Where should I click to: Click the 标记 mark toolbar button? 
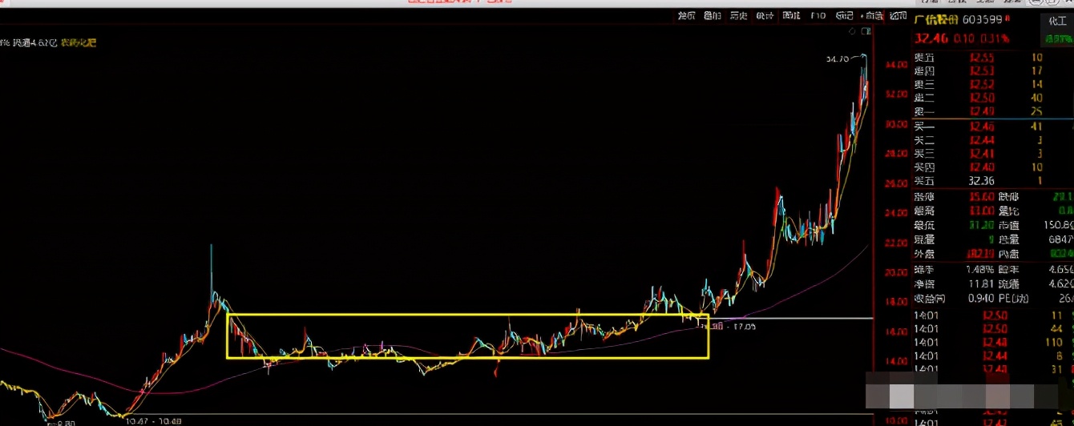[844, 15]
